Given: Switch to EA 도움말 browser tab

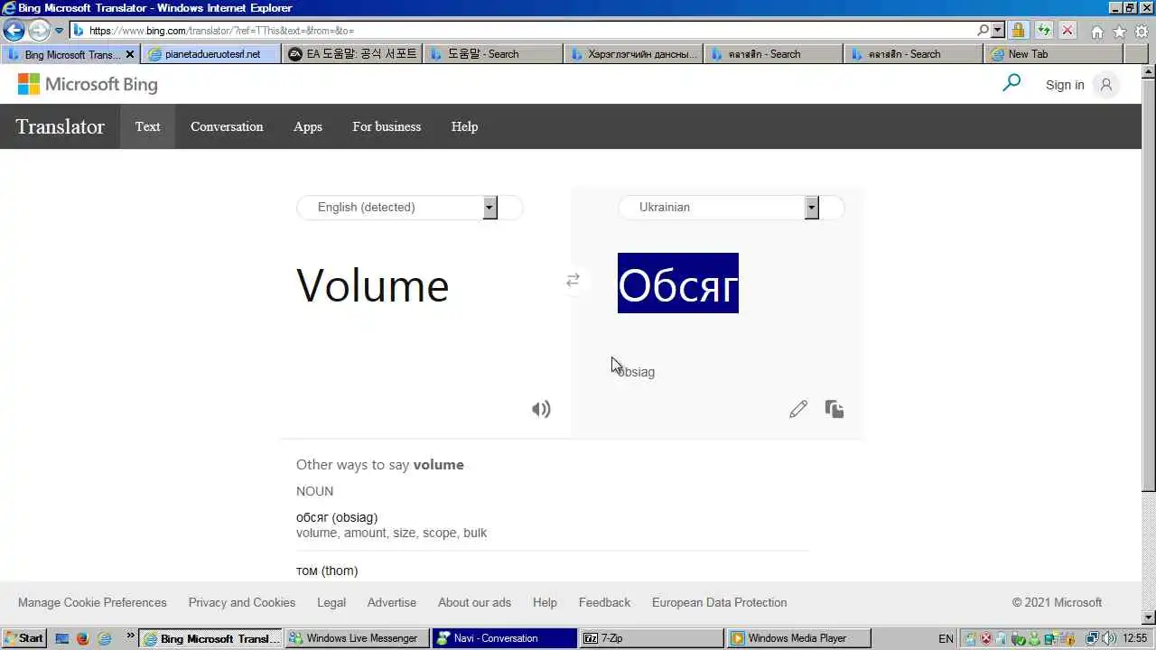Looking at the screenshot, I should 353,54.
